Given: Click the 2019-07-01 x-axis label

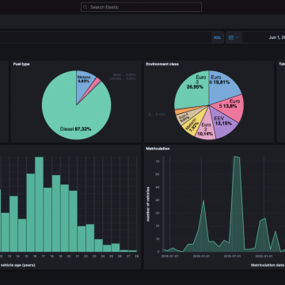Looking at the screenshot, I should pyautogui.click(x=233, y=256).
